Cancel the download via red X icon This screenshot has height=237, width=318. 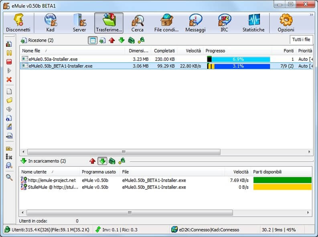click(x=9, y=80)
